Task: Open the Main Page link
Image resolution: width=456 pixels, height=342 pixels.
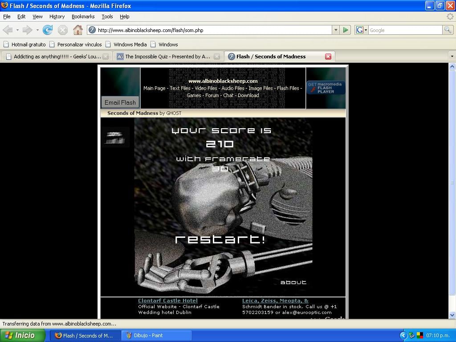Action: click(154, 88)
